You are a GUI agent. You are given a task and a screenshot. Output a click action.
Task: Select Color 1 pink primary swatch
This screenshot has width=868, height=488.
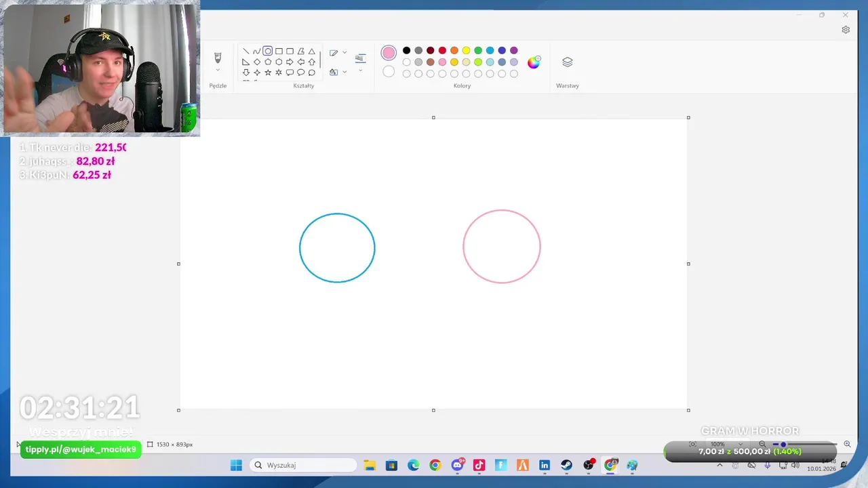point(389,53)
